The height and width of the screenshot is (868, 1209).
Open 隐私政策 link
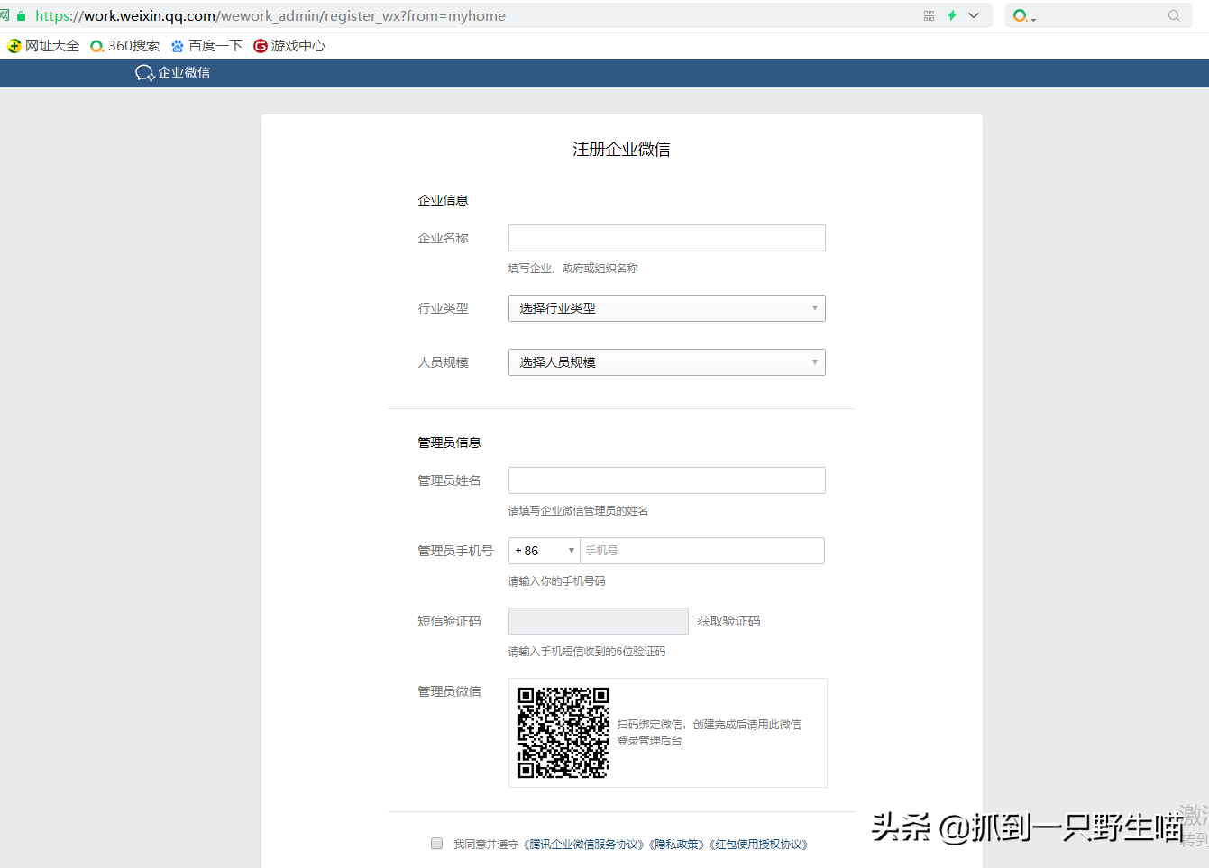[x=678, y=845]
